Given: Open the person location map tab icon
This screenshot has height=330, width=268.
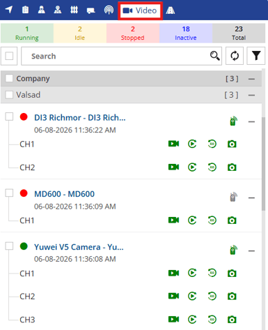Looking at the screenshot, I should [58, 10].
